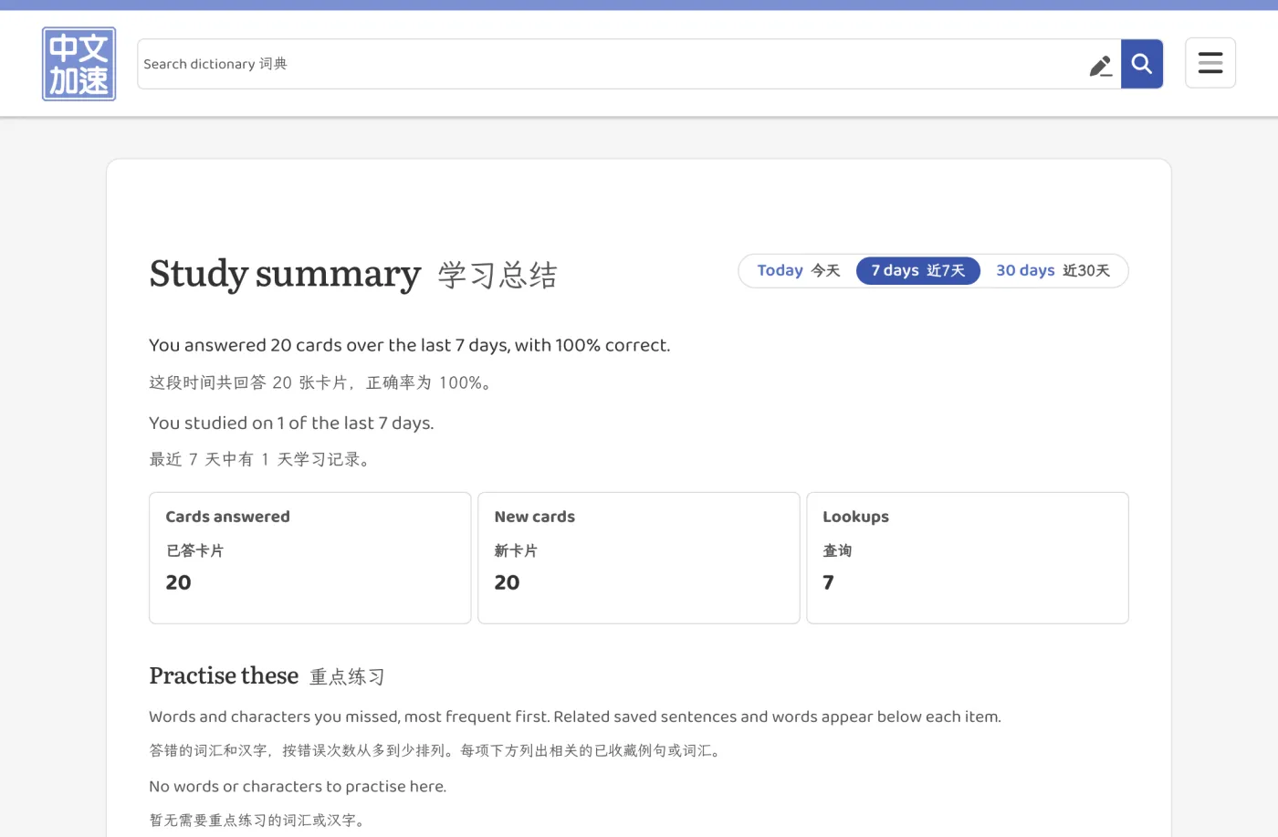1278x837 pixels.
Task: Click the 暂无需要重点练习的词汇或汉字 line
Action: (259, 821)
